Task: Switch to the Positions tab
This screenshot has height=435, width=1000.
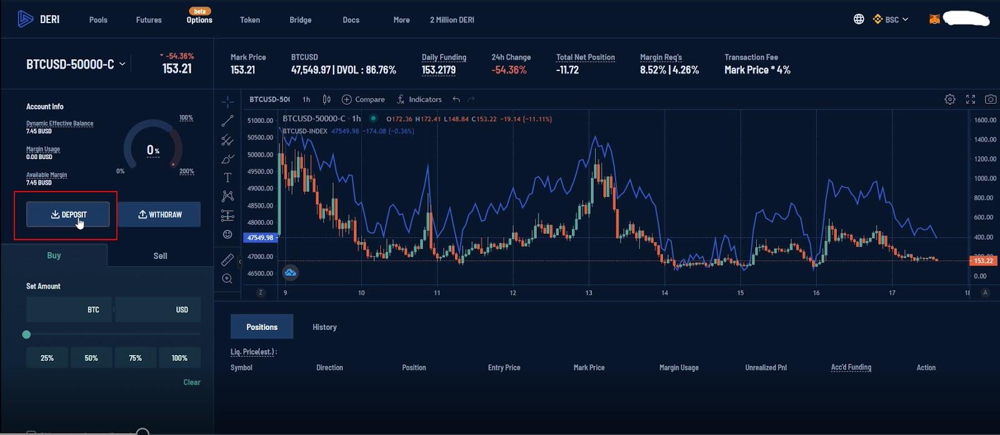Action: (262, 327)
